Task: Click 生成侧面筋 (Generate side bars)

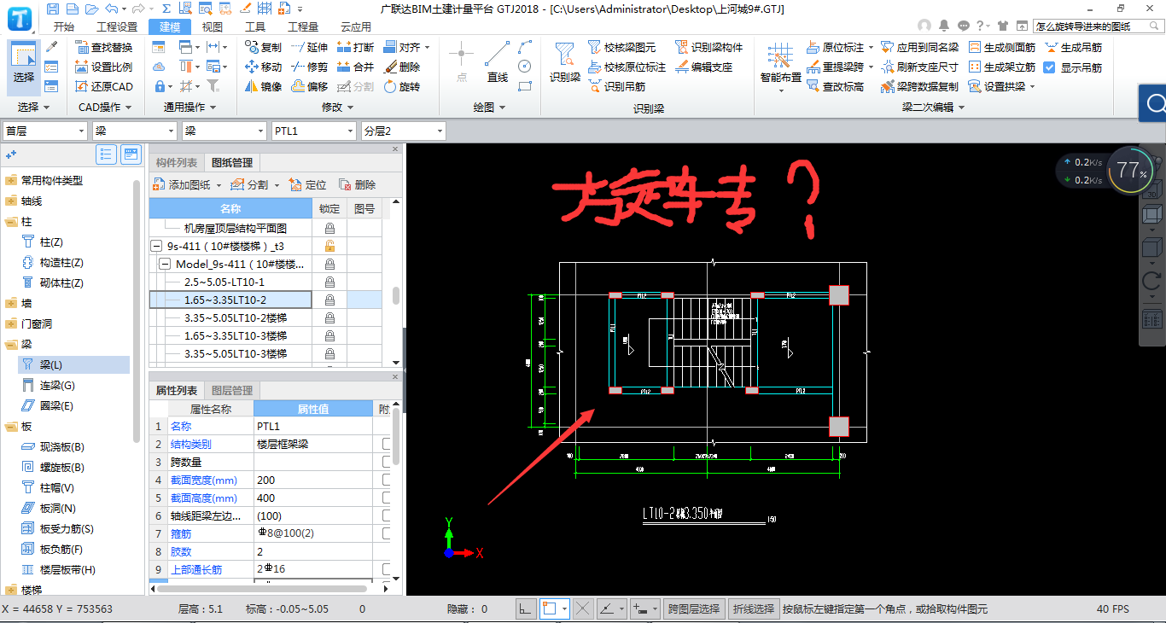Action: pos(1002,47)
